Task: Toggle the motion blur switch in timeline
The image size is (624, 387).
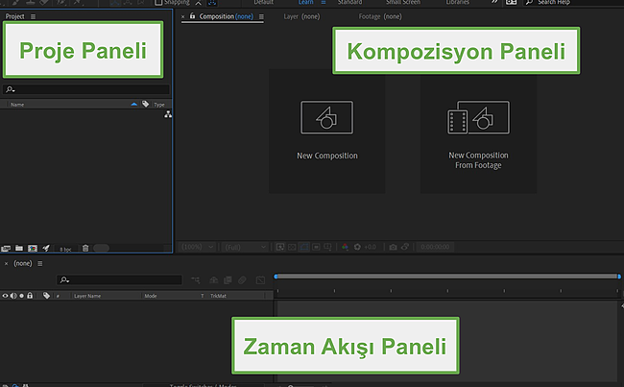Action: click(x=242, y=280)
